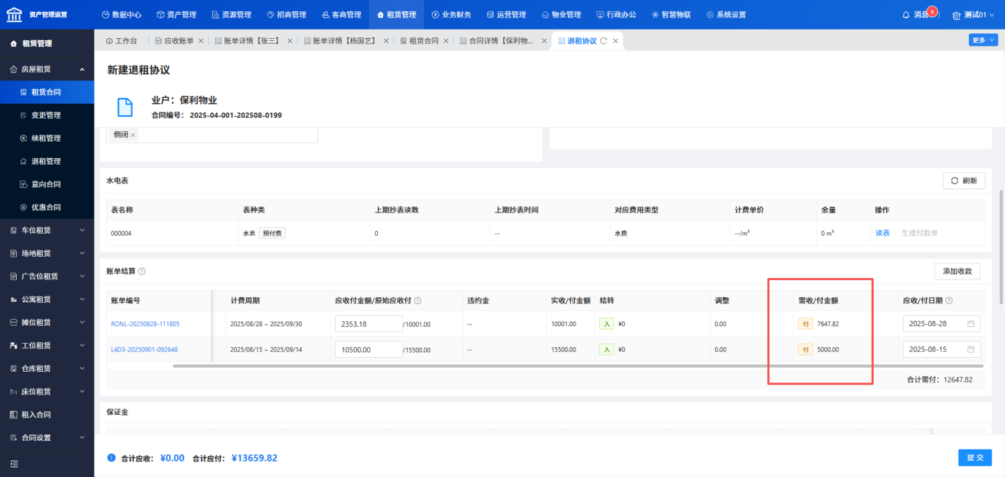Expand the 公寓租赁 sidebar group
This screenshot has height=477, width=1005.
point(47,299)
